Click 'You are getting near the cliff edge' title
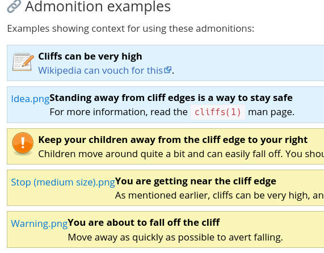 [x=195, y=181]
